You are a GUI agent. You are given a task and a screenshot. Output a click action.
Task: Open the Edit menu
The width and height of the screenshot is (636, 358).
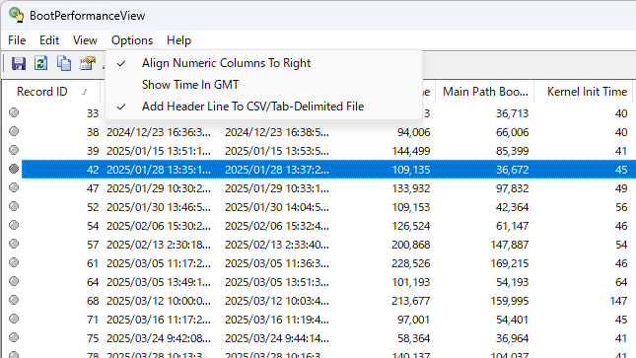(49, 40)
